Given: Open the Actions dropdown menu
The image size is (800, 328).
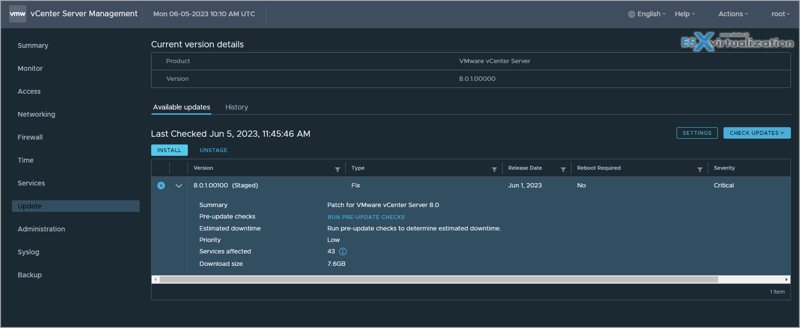Looking at the screenshot, I should (733, 14).
